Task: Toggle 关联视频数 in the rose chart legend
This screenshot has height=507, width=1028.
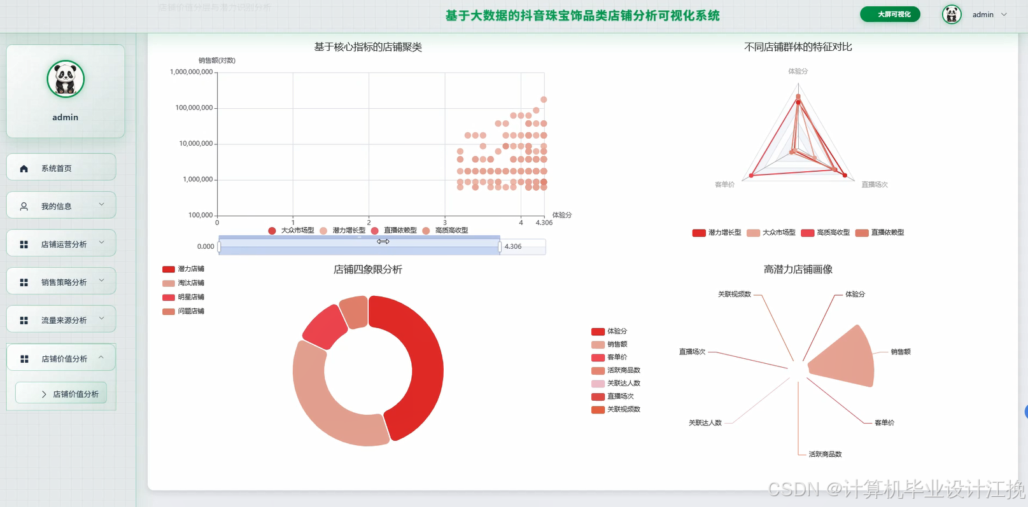Action: 616,410
